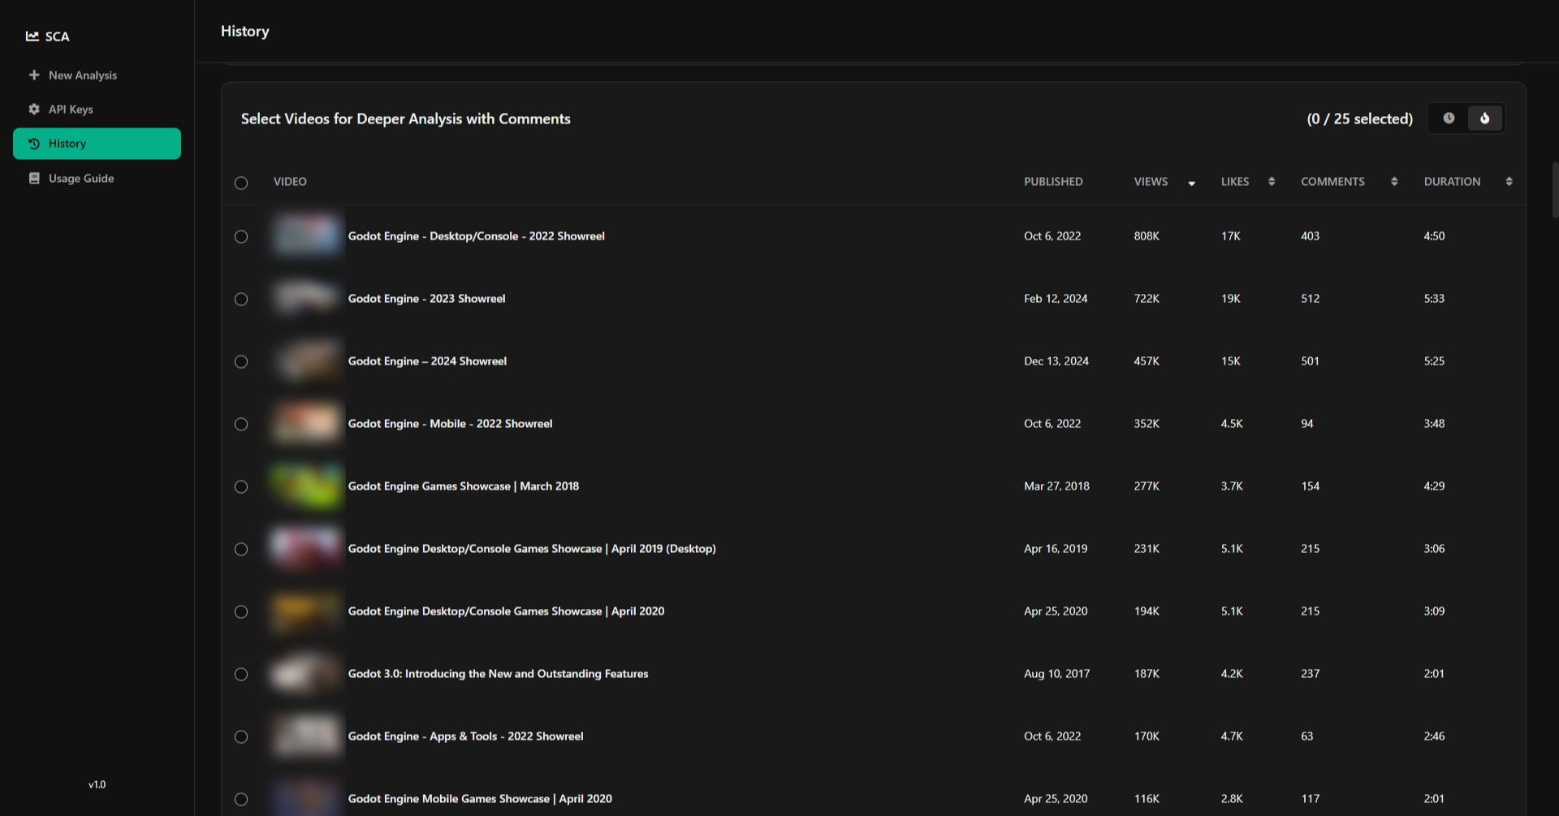Open thumbnail of Apps & Tools 2022 Showreel

click(x=306, y=736)
